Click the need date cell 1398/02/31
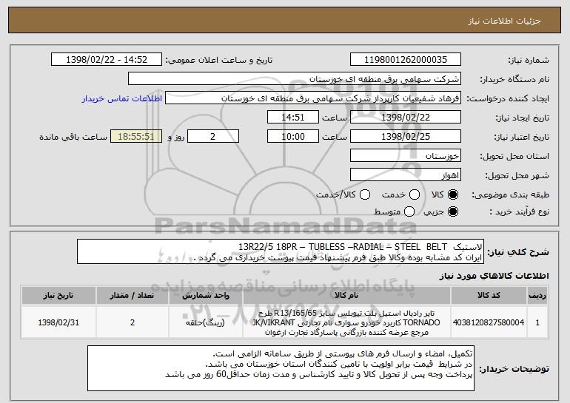570x403 pixels. click(58, 322)
